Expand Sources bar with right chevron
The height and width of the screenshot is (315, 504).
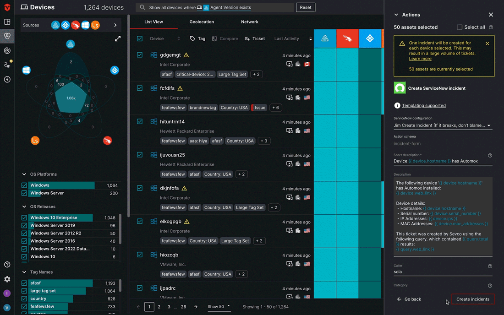point(115,25)
